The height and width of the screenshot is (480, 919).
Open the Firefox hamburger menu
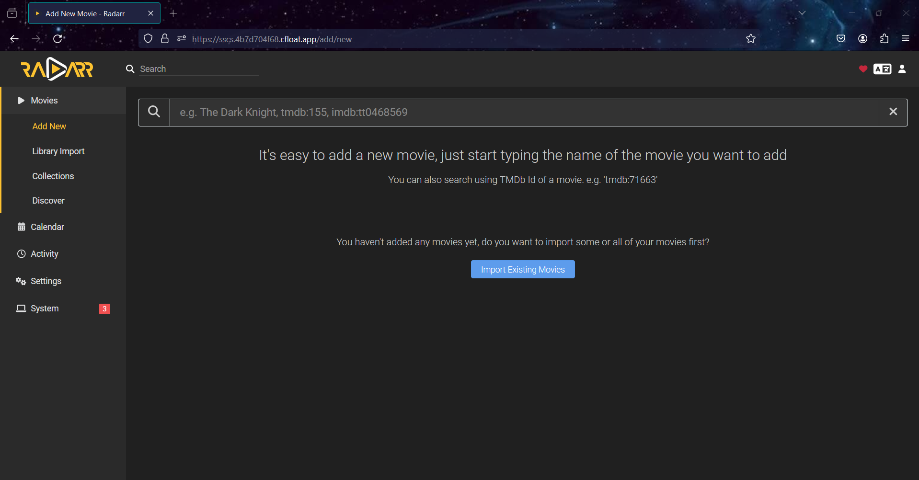pyautogui.click(x=906, y=39)
